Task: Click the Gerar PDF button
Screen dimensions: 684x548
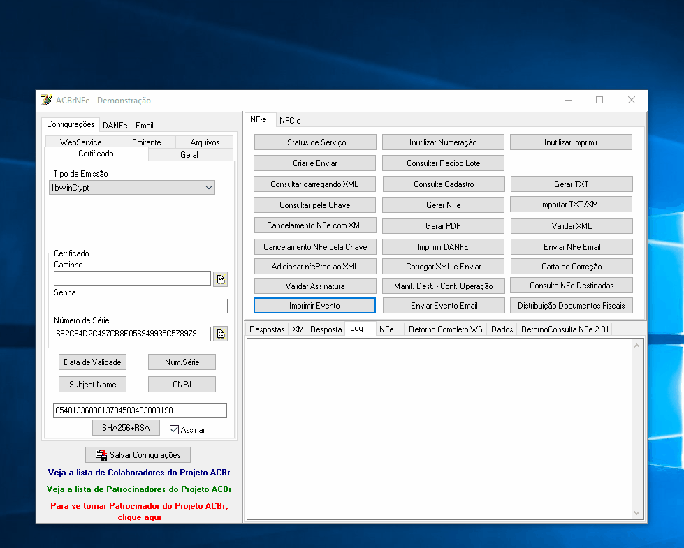Action: point(443,225)
